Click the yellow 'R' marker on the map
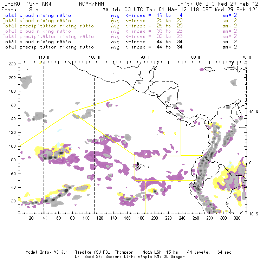Image resolution: width=260 pixels, height=260 pixels. [x=175, y=134]
